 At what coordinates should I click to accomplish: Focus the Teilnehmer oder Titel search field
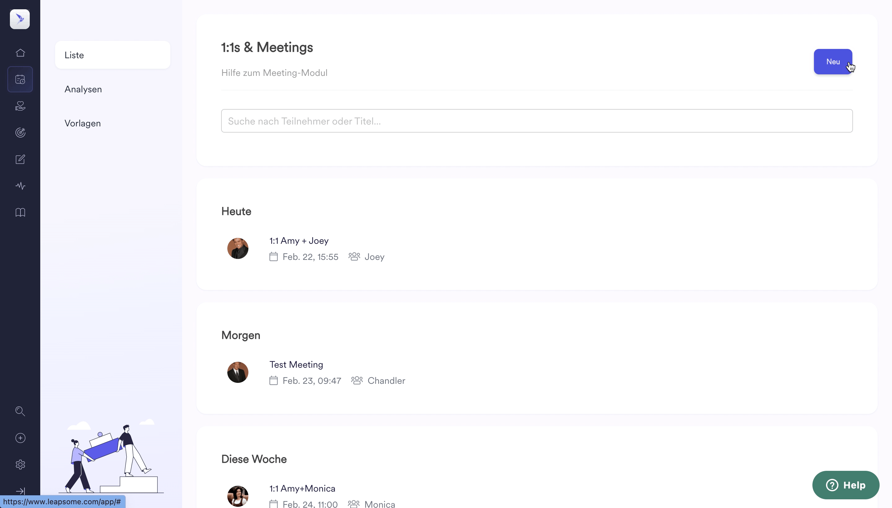(537, 121)
